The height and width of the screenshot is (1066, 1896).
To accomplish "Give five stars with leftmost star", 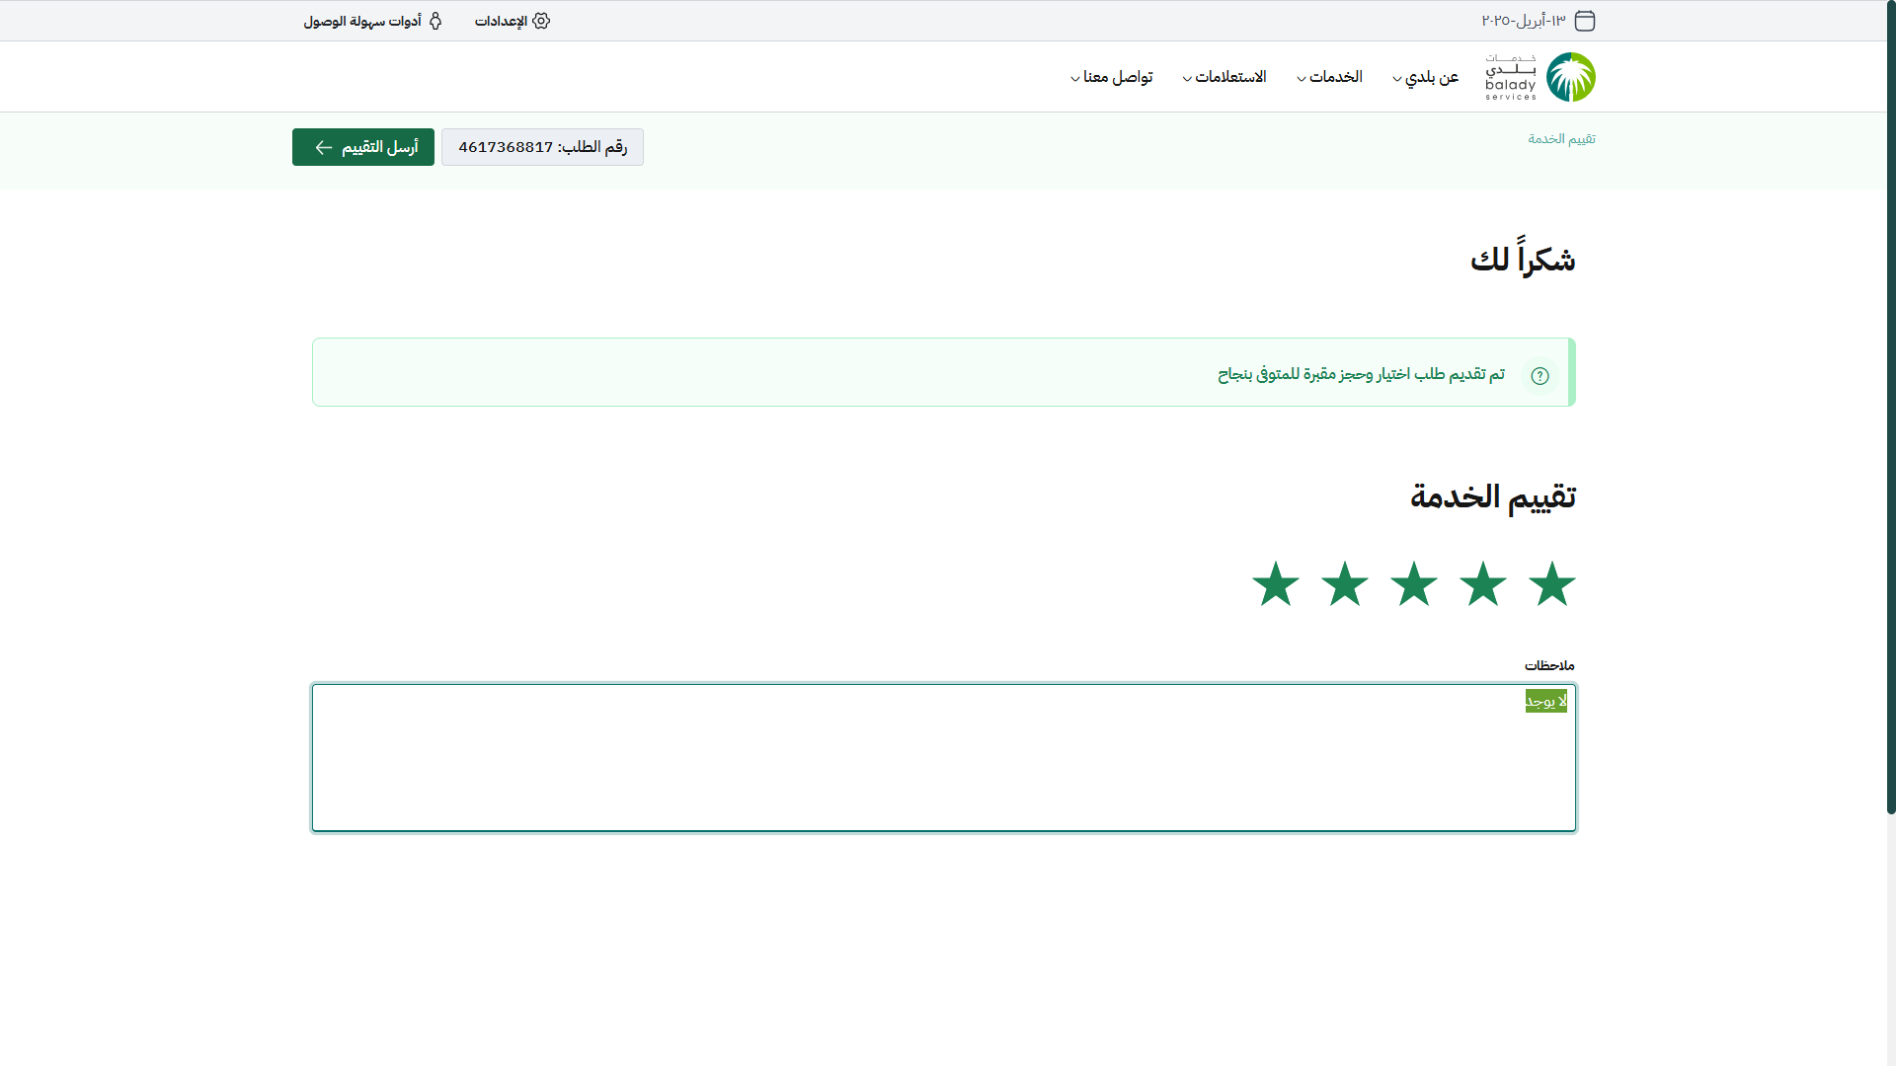I will click(1275, 583).
